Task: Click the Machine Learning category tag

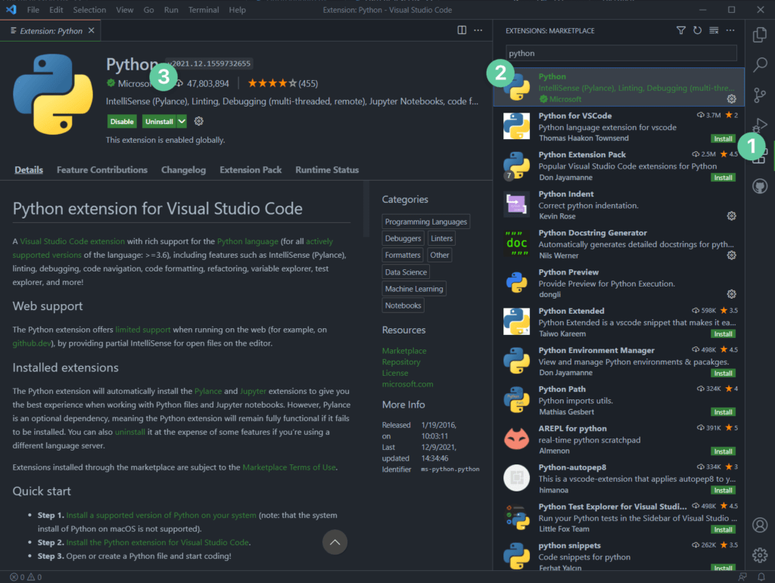Action: (414, 289)
